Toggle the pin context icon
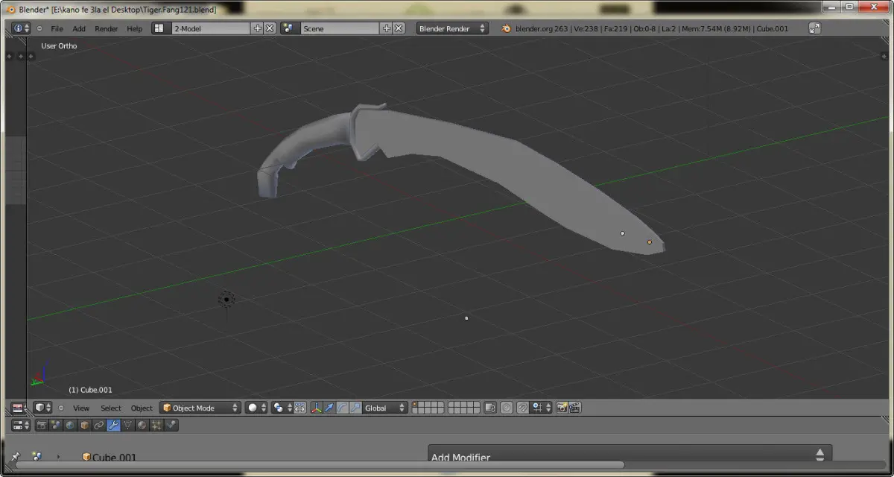 coord(16,457)
